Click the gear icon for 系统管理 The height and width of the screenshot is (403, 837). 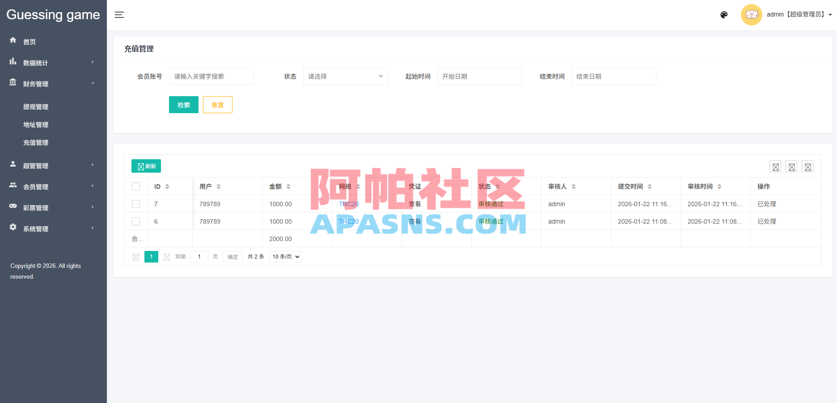[13, 227]
